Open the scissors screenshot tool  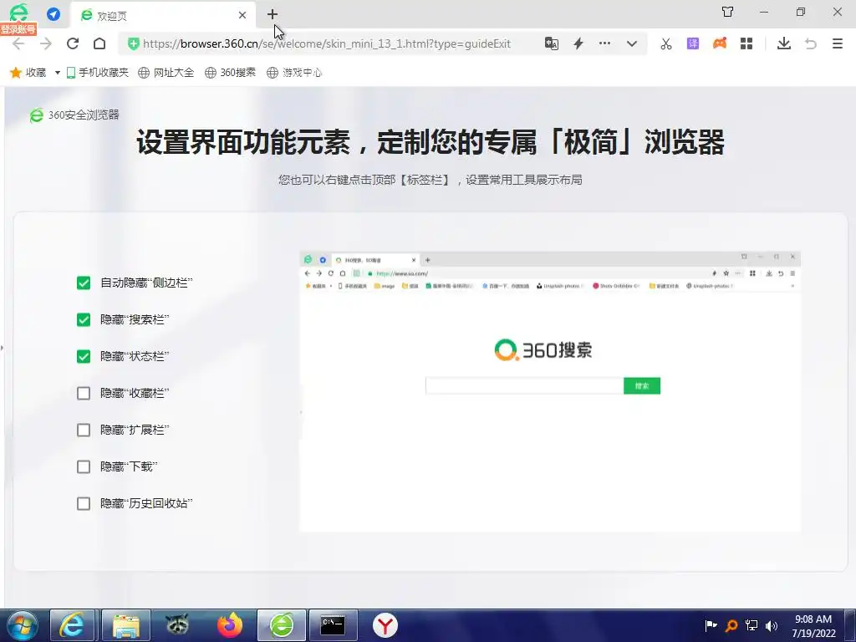(x=666, y=43)
